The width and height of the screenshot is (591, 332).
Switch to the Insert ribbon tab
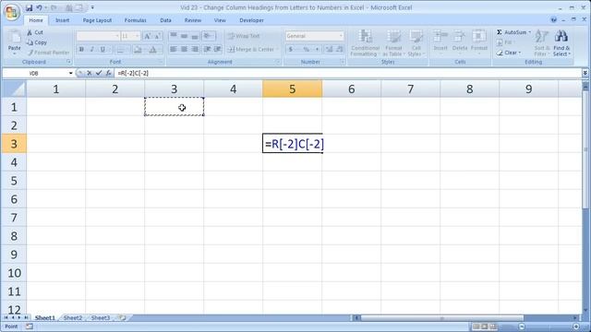[x=62, y=20]
